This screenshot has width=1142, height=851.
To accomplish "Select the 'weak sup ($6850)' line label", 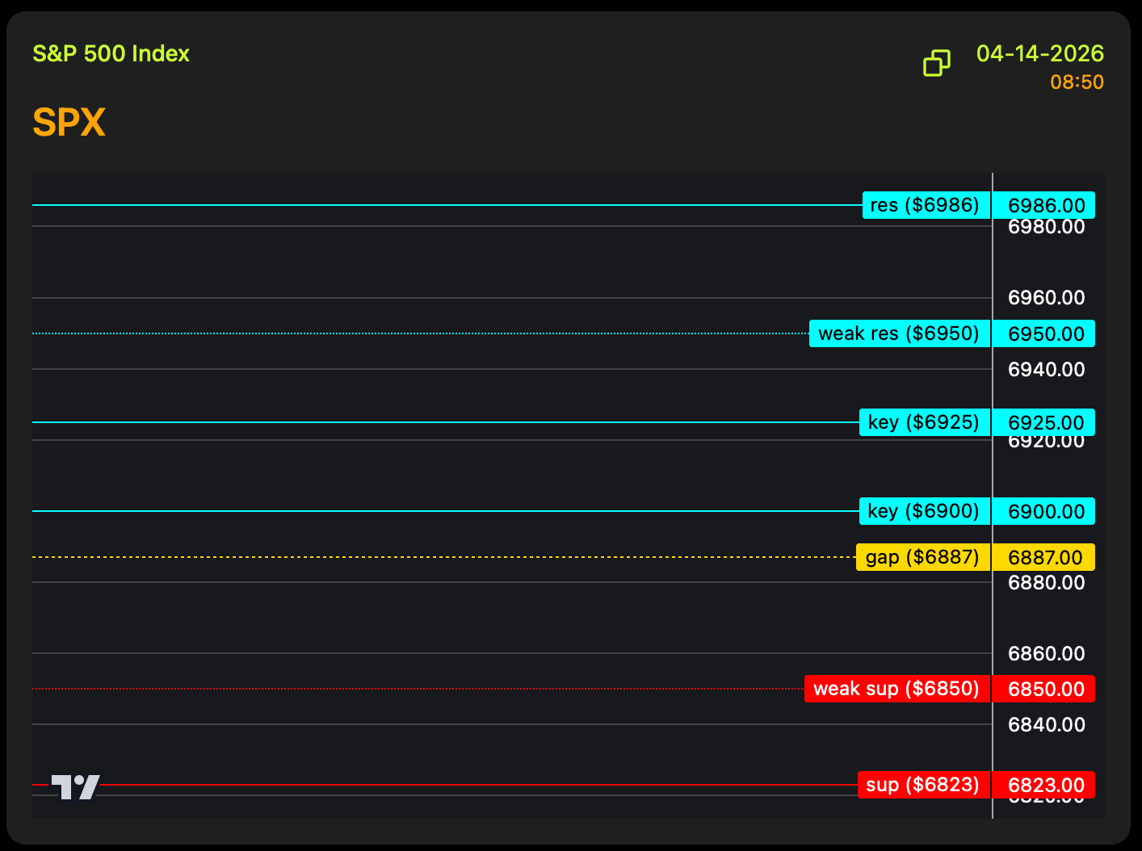I will tap(897, 689).
